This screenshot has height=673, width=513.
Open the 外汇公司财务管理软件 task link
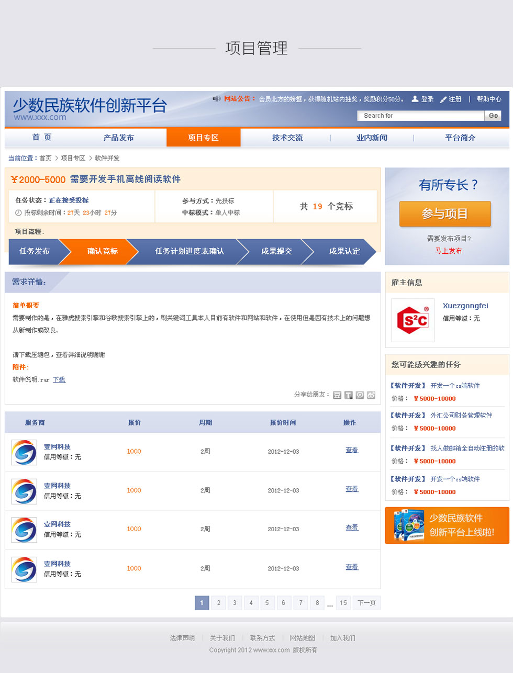coord(461,416)
